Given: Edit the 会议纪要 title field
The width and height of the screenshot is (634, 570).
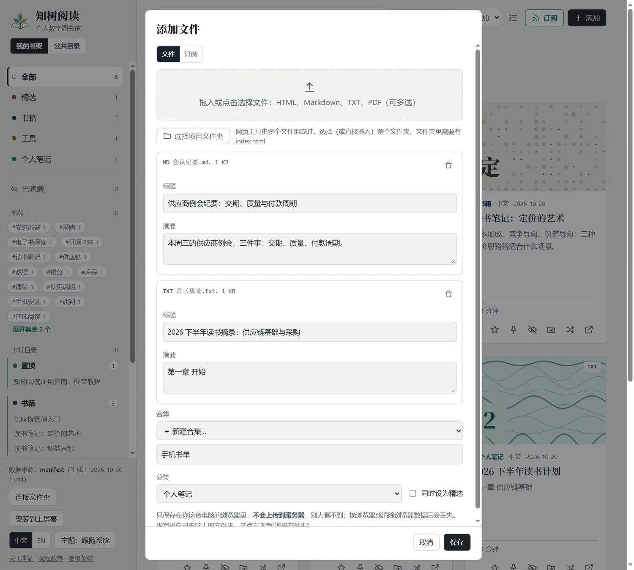Looking at the screenshot, I should (x=309, y=203).
